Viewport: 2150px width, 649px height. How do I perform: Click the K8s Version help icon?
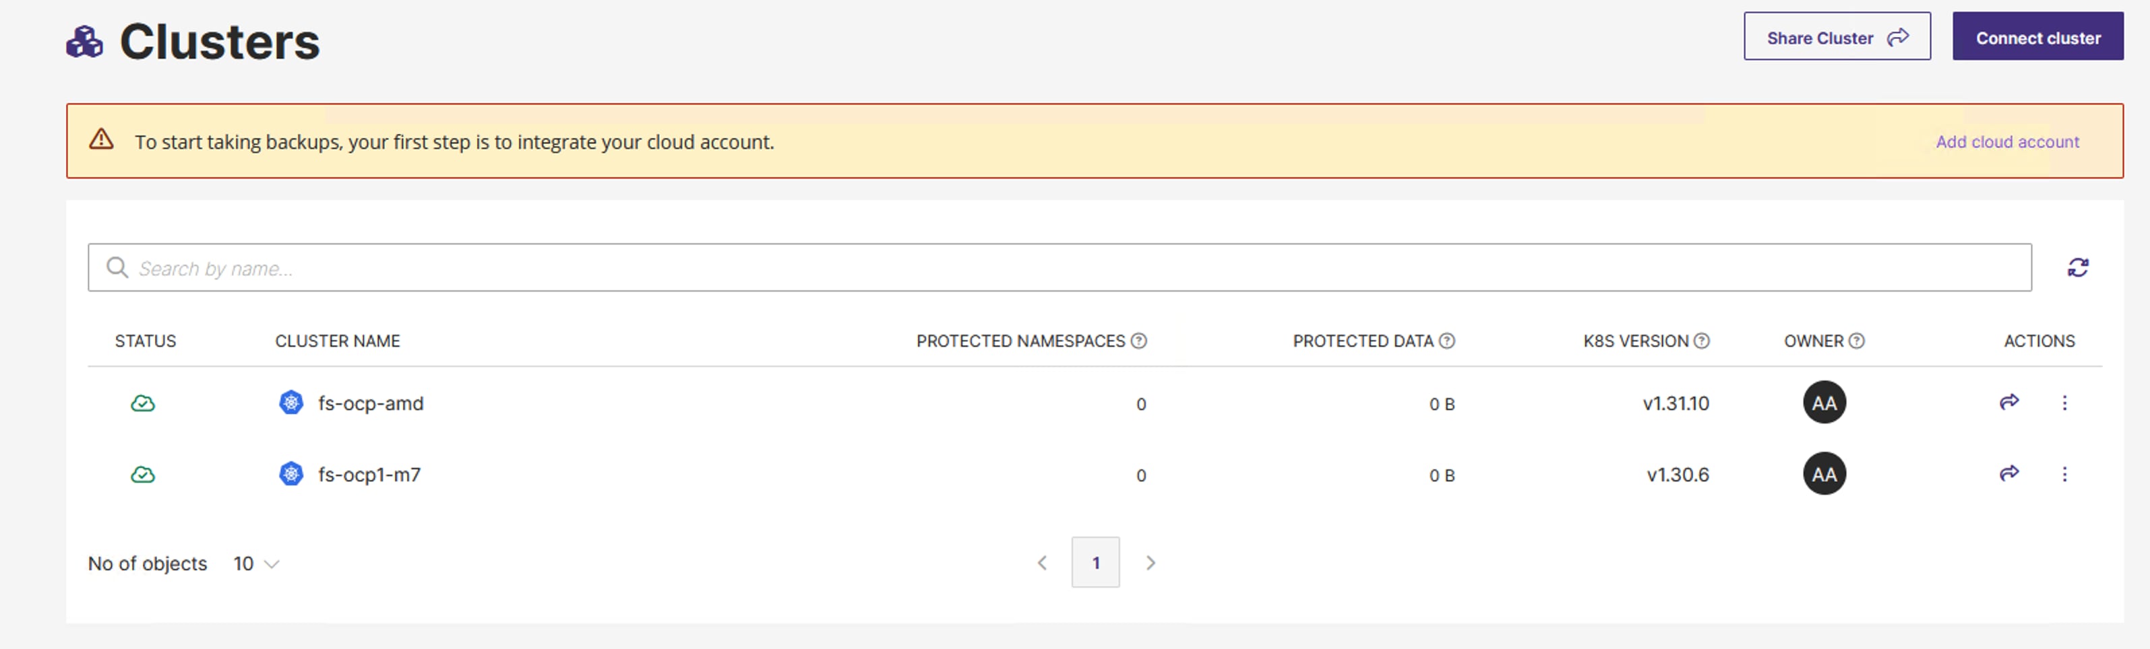[x=1702, y=341]
